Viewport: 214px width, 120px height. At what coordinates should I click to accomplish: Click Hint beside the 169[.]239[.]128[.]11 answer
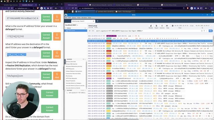57,54
